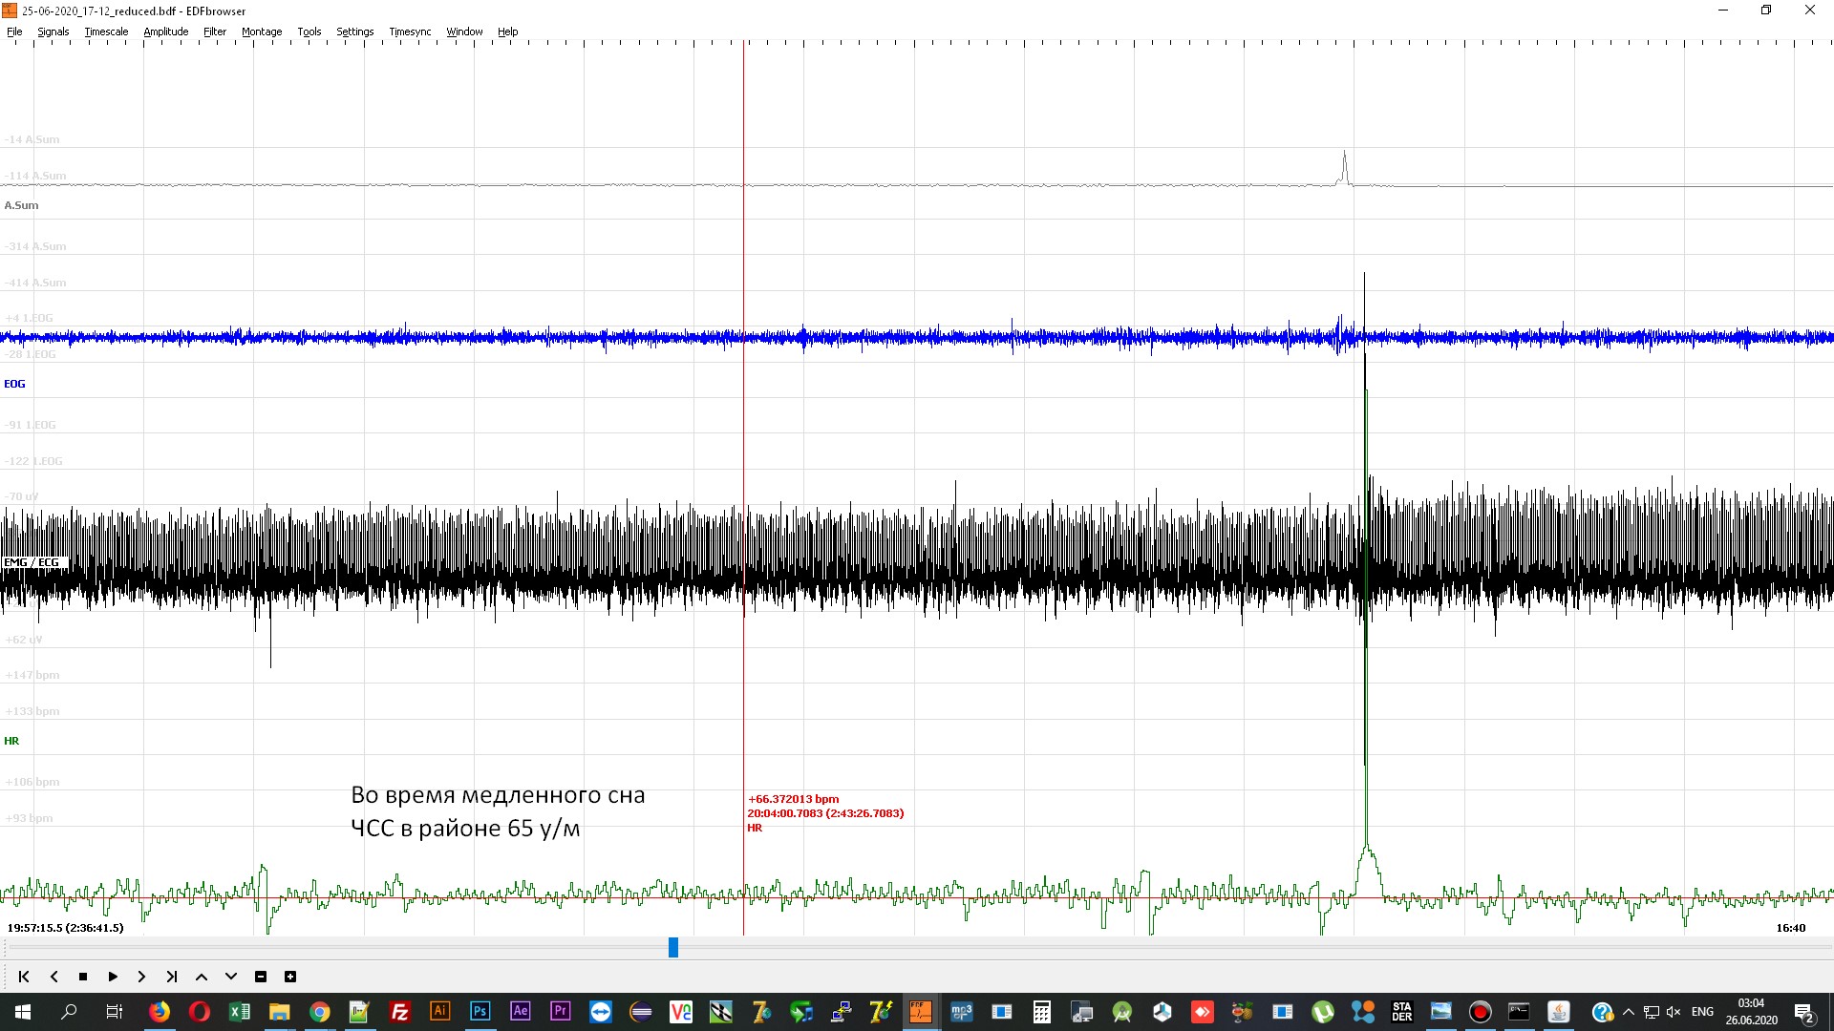
Task: Step backward one page in the timeline
Action: pyautogui.click(x=54, y=977)
